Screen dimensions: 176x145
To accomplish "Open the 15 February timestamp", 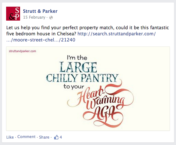I will click(34, 17).
